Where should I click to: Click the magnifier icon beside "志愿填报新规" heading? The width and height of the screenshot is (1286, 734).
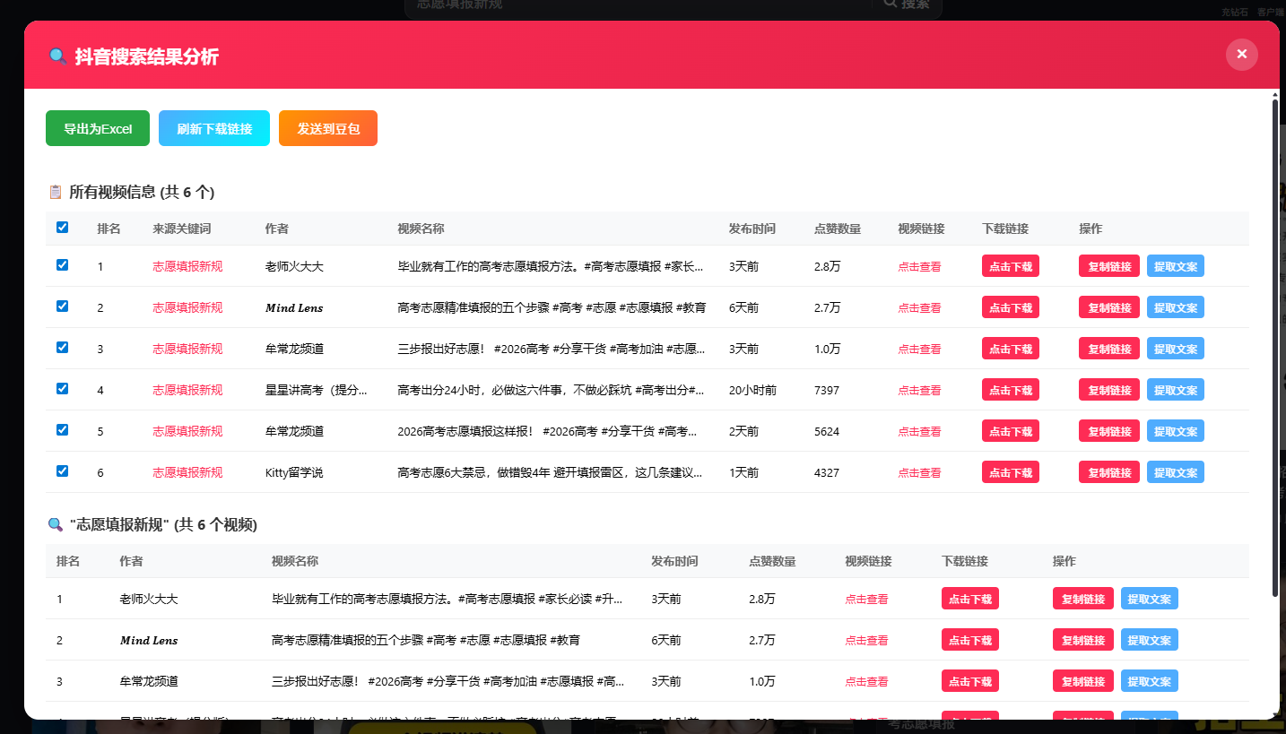[56, 524]
